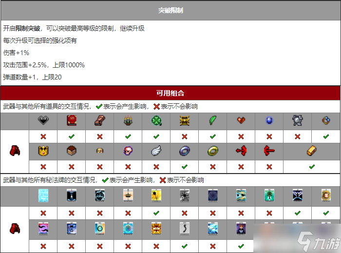Click the red cross under icy blue card

[43, 213]
